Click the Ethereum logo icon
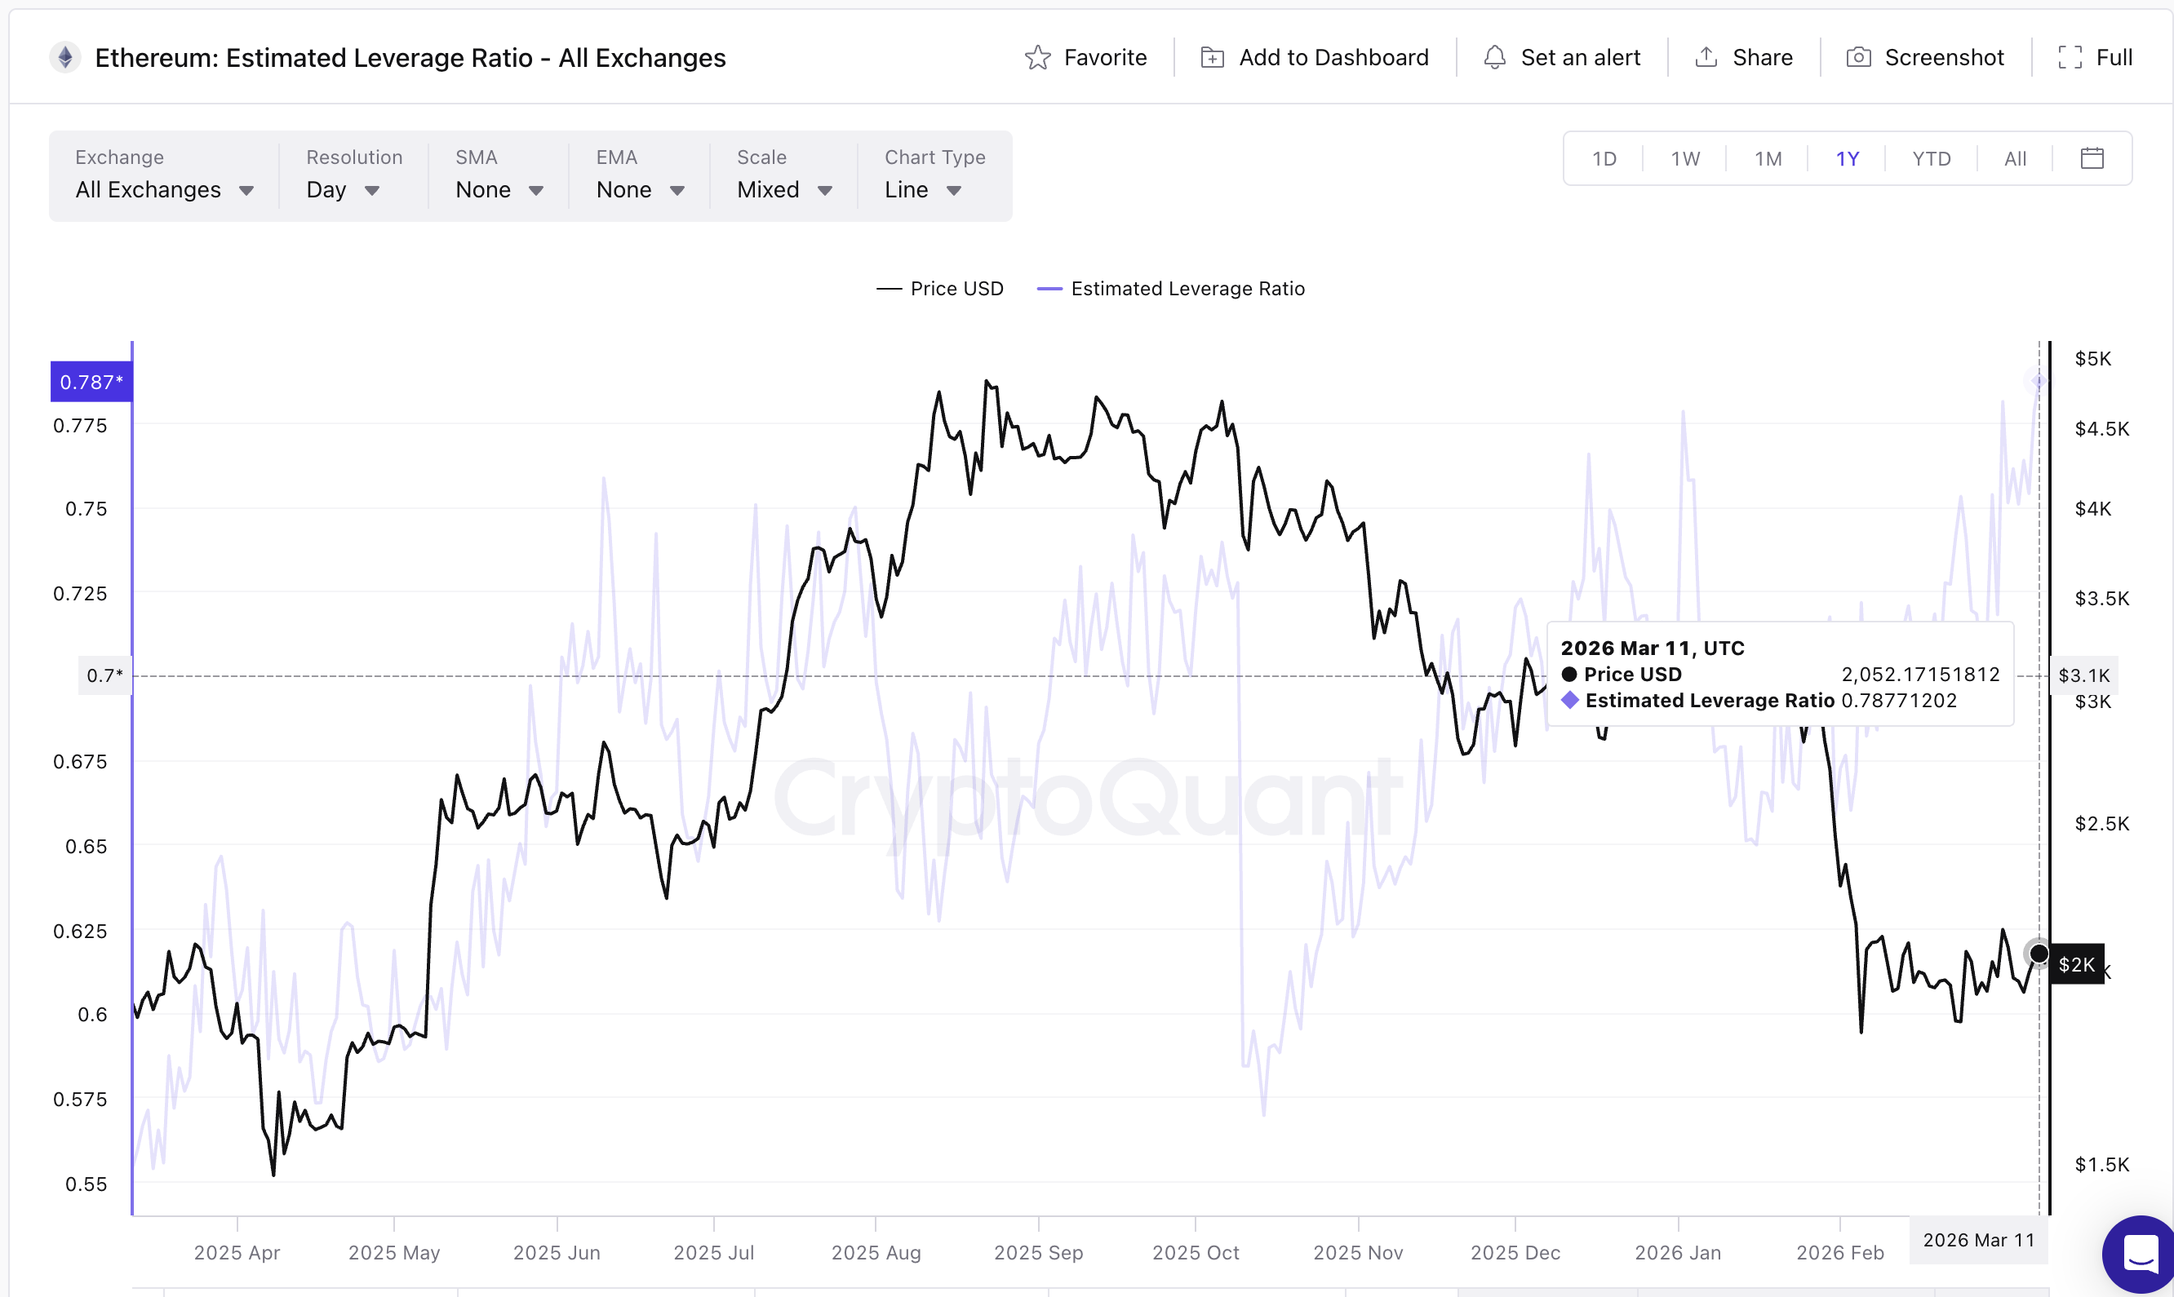The width and height of the screenshot is (2174, 1297). click(x=65, y=58)
